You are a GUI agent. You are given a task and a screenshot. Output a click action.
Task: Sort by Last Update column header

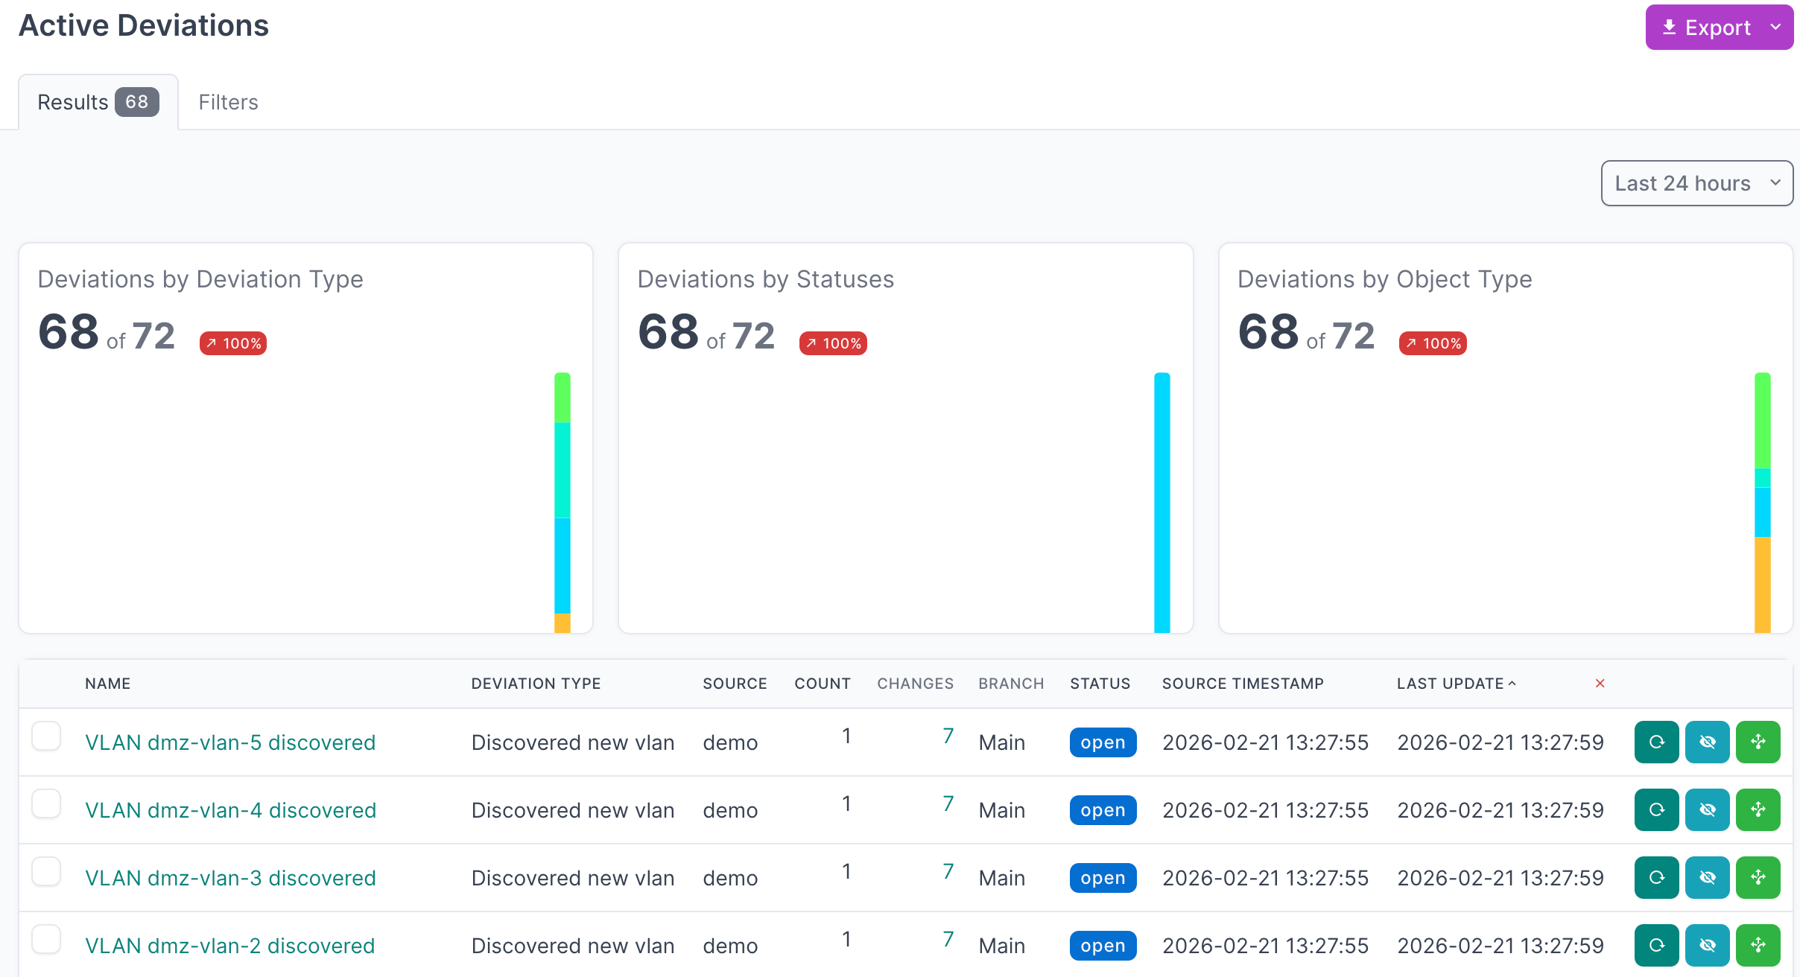coord(1450,684)
